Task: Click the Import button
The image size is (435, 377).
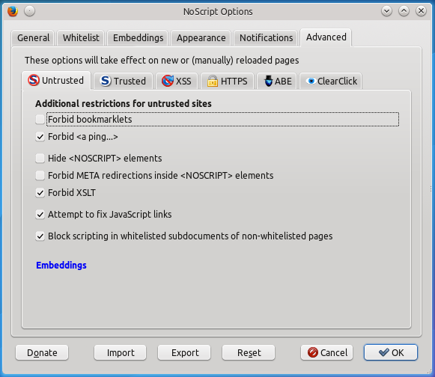Action: click(x=121, y=352)
